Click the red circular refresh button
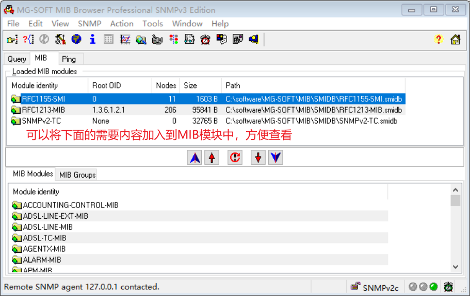470x296 pixels. (x=235, y=158)
